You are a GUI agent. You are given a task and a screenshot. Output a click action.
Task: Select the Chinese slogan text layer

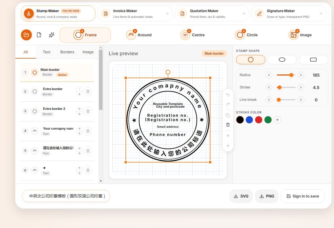[57, 151]
